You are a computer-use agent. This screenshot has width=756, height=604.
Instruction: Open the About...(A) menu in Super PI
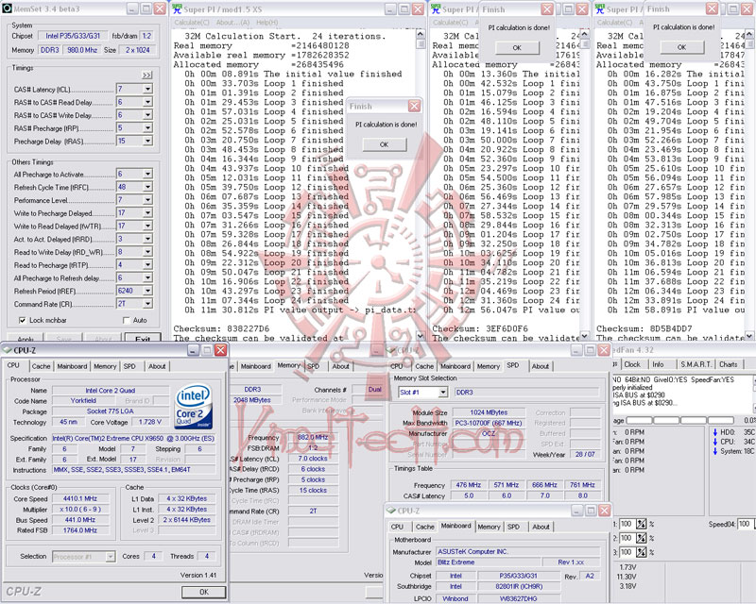[232, 23]
